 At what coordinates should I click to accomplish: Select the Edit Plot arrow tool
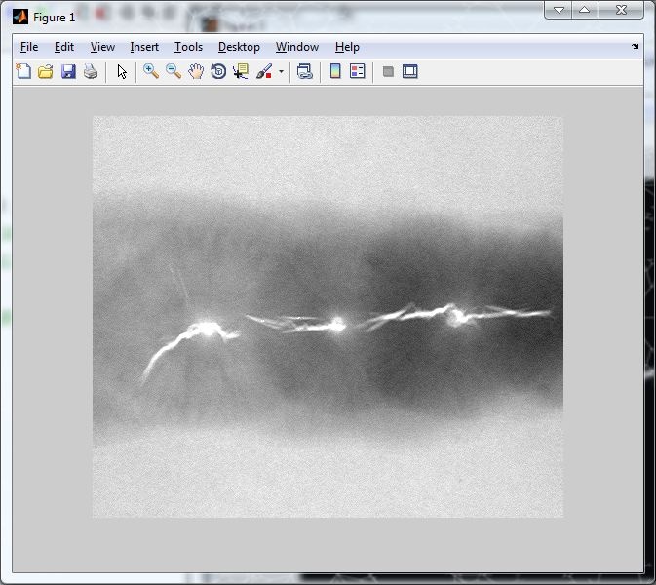pos(122,71)
